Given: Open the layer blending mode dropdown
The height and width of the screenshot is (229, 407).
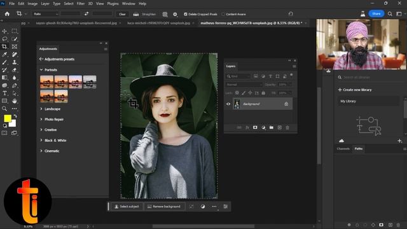Looking at the screenshot, I should [244, 85].
